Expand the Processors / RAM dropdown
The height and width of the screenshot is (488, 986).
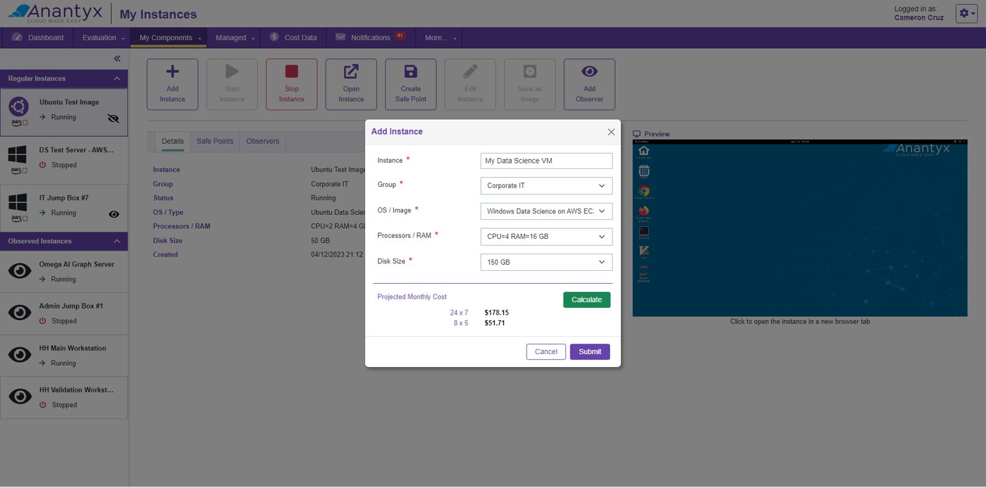pyautogui.click(x=546, y=236)
